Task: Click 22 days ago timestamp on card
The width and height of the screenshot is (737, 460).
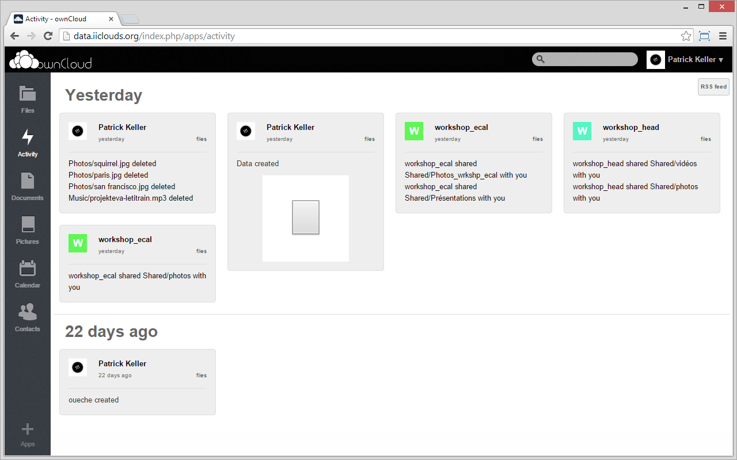Action: coord(115,375)
